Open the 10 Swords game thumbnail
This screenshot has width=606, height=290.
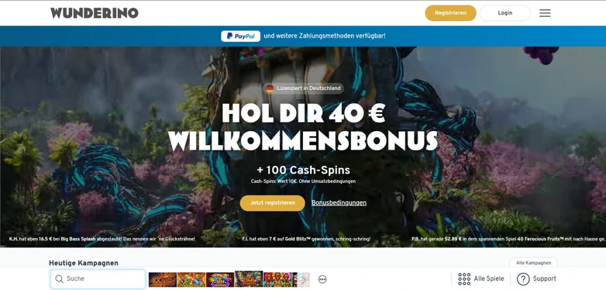pos(249,279)
